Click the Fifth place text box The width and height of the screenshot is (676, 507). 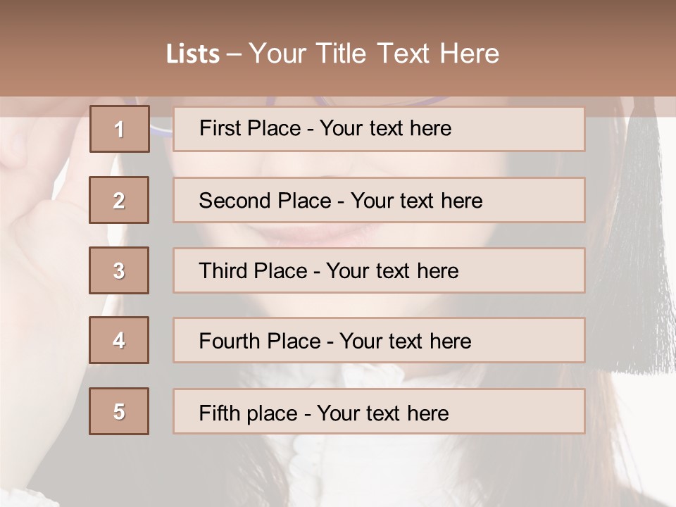(379, 412)
